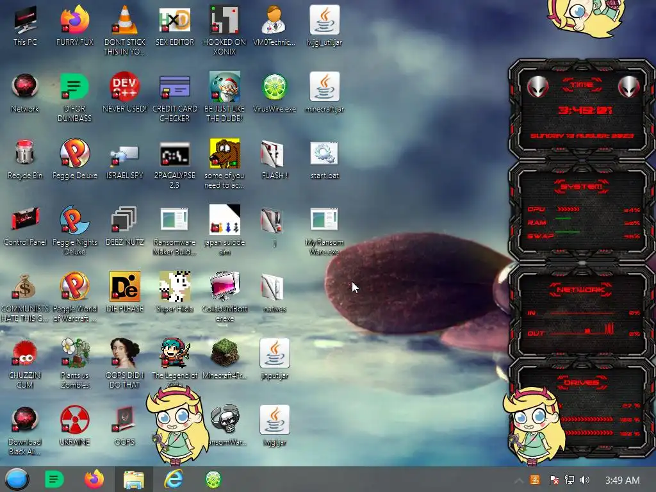Select the VirusWire.exe lime icon

[x=274, y=87]
